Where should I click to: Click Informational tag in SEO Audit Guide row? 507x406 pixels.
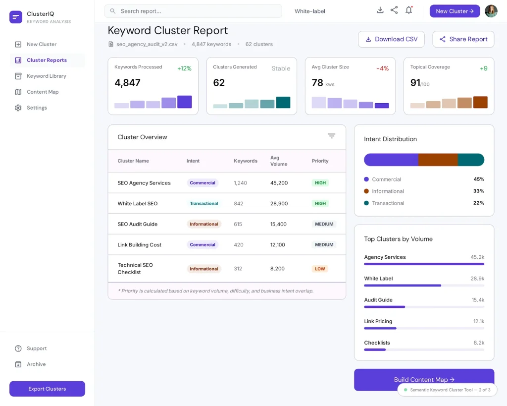pyautogui.click(x=203, y=224)
